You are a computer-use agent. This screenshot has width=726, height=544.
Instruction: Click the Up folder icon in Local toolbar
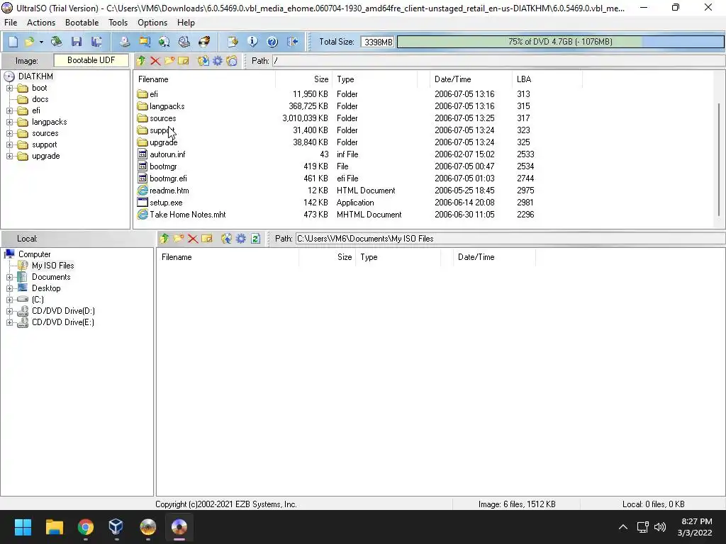tap(164, 239)
